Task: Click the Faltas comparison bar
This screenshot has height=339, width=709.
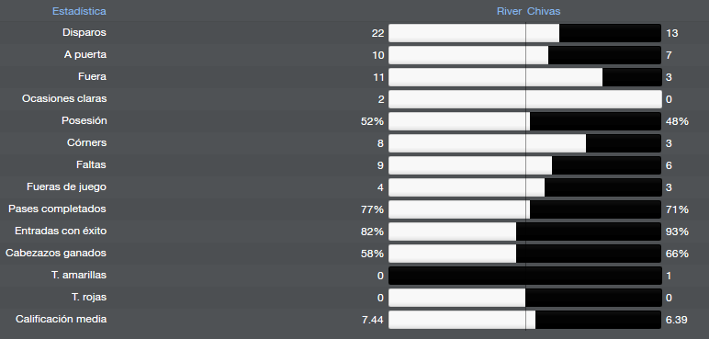Action: pos(525,165)
